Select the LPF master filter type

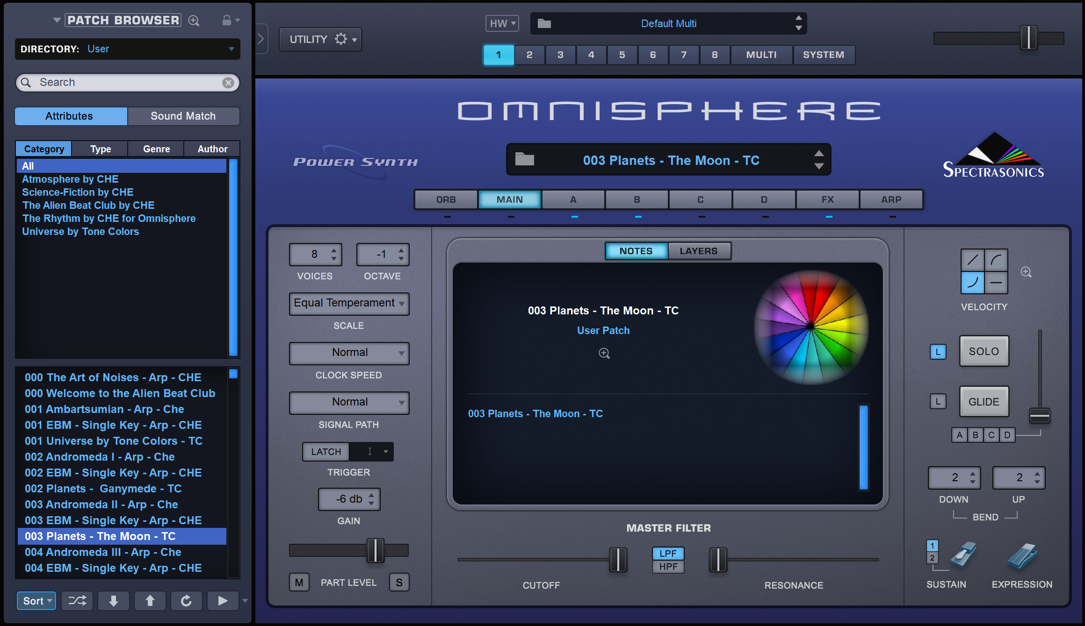pyautogui.click(x=668, y=554)
